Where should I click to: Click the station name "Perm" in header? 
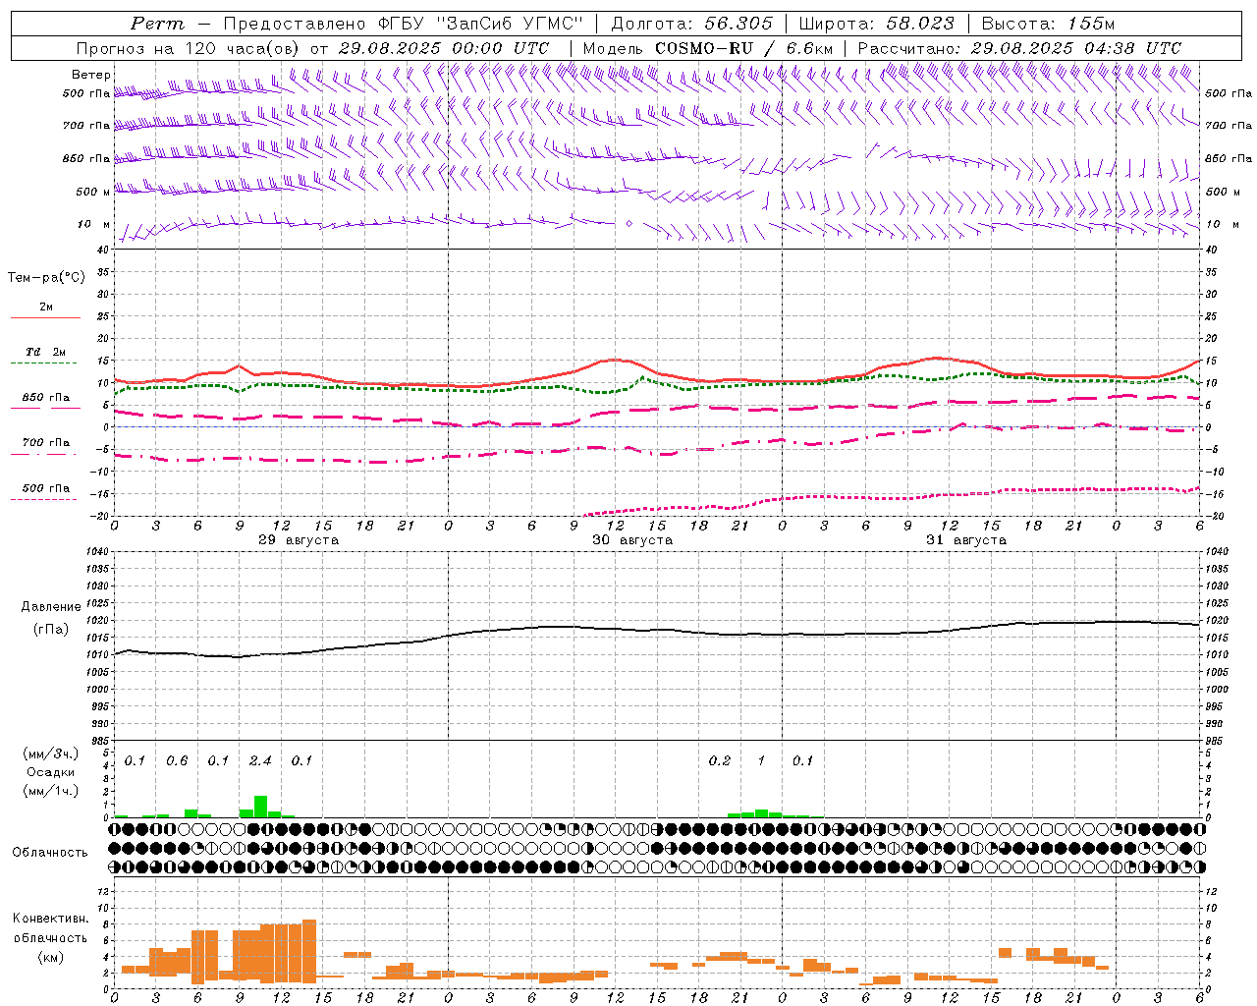pos(157,24)
